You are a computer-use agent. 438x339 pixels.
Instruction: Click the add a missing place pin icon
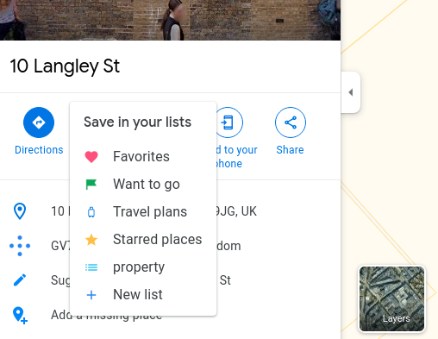point(20,316)
